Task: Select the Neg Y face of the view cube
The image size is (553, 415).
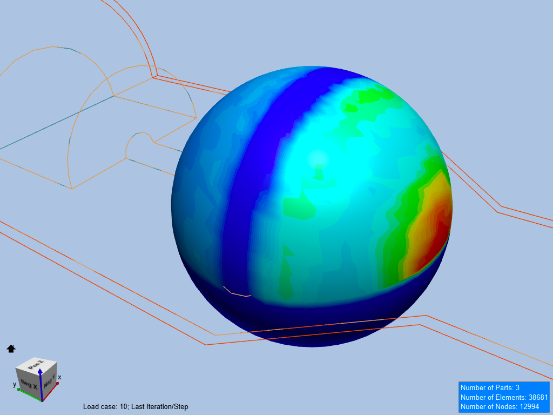Action: (50, 382)
